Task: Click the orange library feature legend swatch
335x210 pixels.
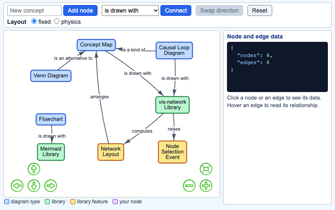Action: pos(73,202)
